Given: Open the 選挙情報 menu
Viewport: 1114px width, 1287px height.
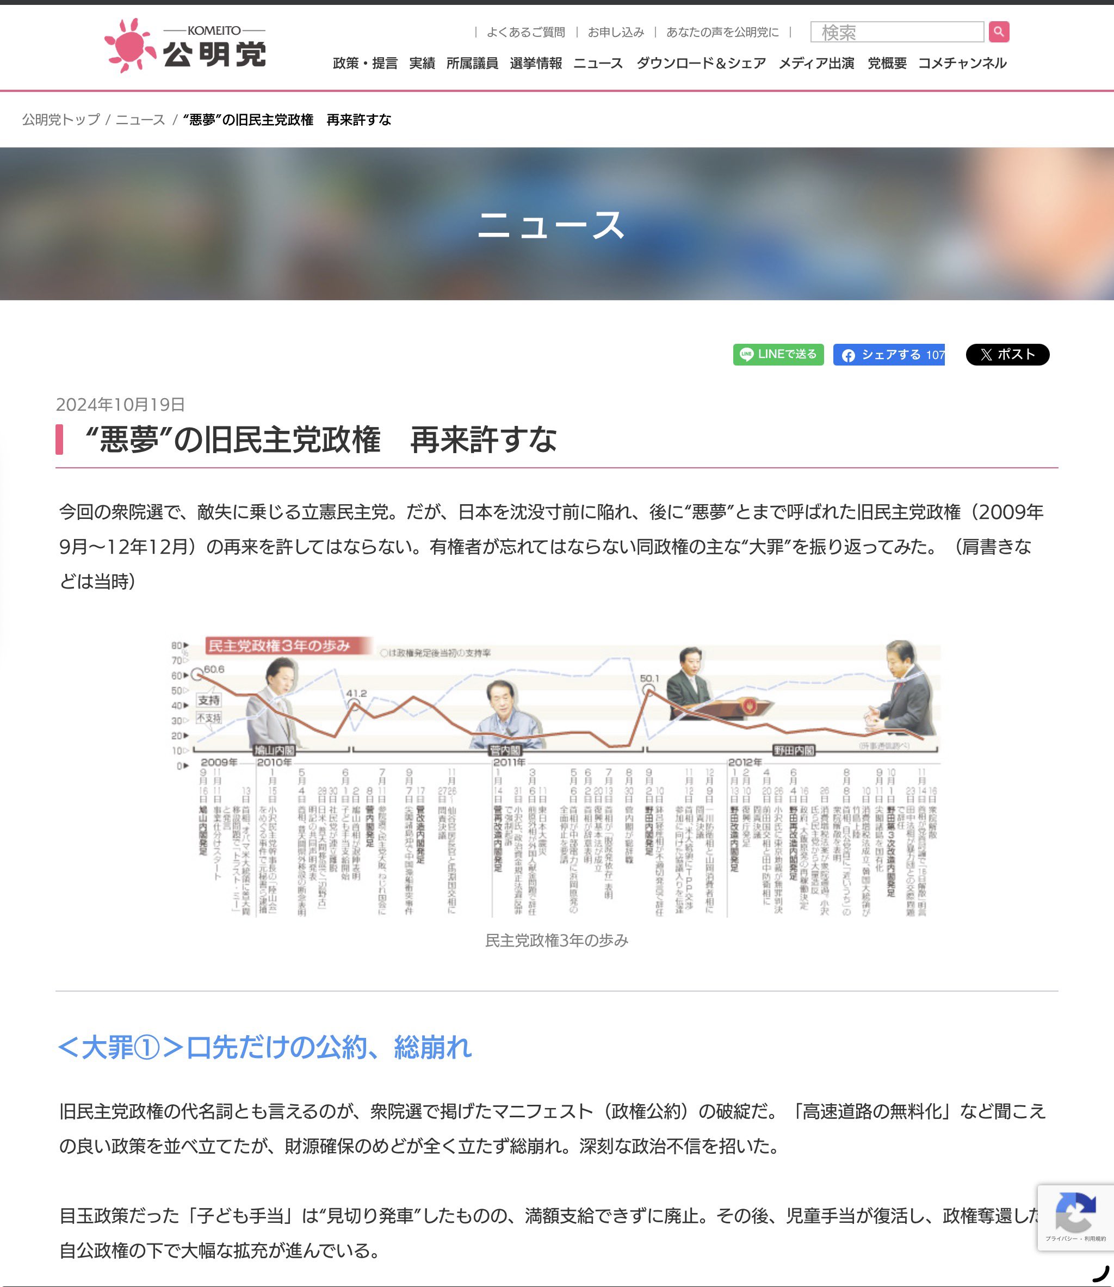Looking at the screenshot, I should tap(535, 64).
